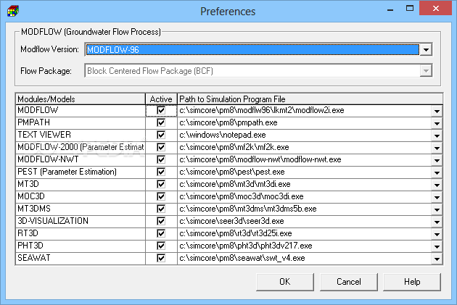Image resolution: width=457 pixels, height=305 pixels.
Task: Expand path dropdown for seer3d.exe
Action: [437, 222]
